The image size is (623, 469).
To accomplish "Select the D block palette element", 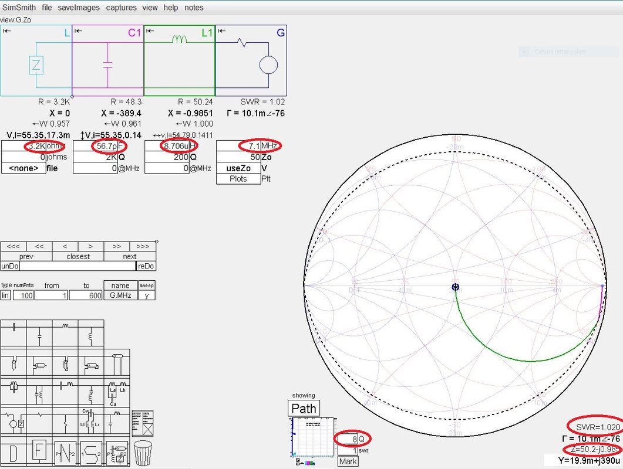I will coord(14,452).
